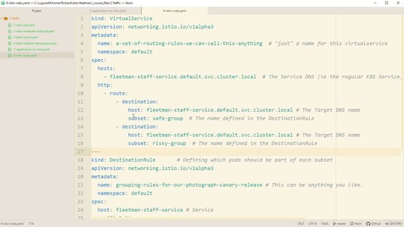Click the Project panel header
This screenshot has height=227, width=404.
tap(37, 11)
